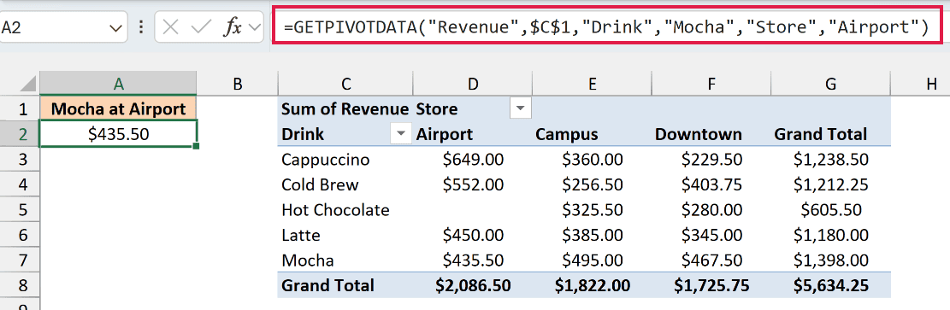Select Cappuccino Campus value $360.00
Viewport: 950px width, 310px height.
click(592, 159)
